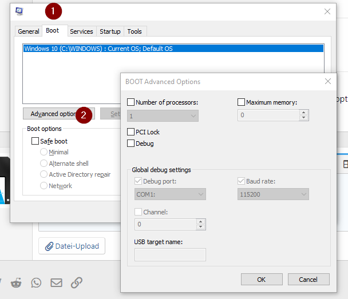This screenshot has height=299, width=348.
Task: Switch to the Startup tab
Action: coord(110,31)
